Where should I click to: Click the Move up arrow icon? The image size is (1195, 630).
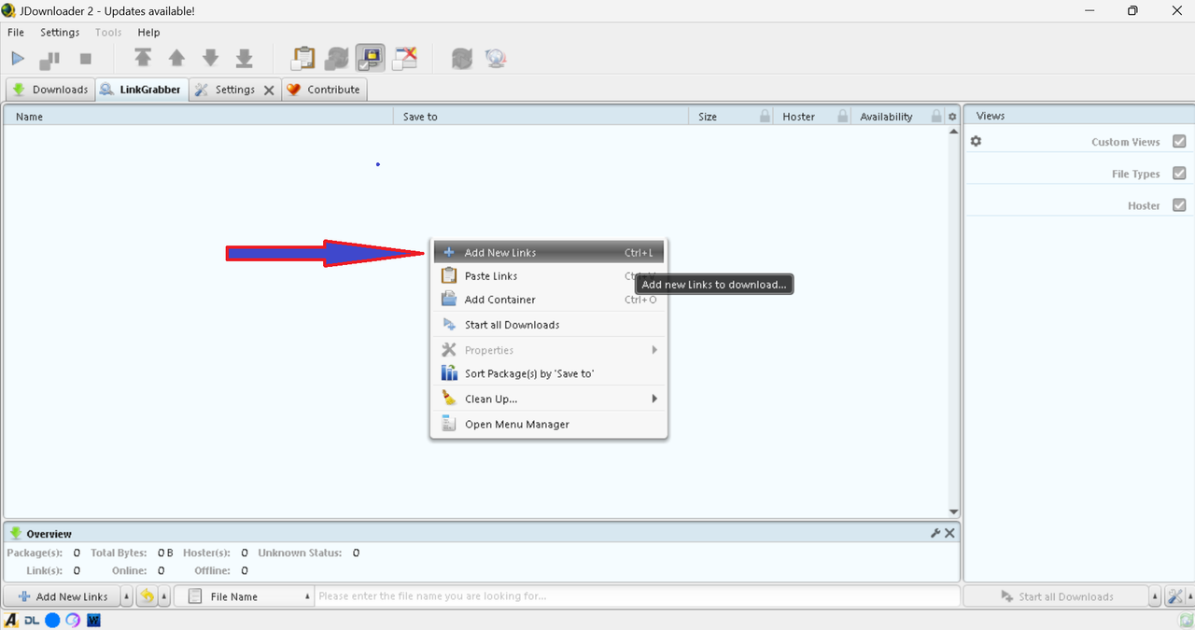coord(176,59)
